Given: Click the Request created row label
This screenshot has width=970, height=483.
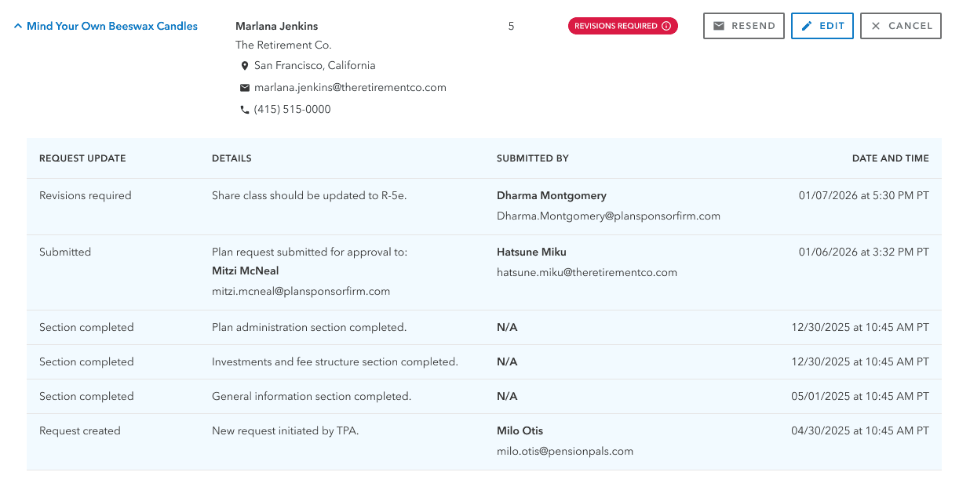Looking at the screenshot, I should [80, 431].
